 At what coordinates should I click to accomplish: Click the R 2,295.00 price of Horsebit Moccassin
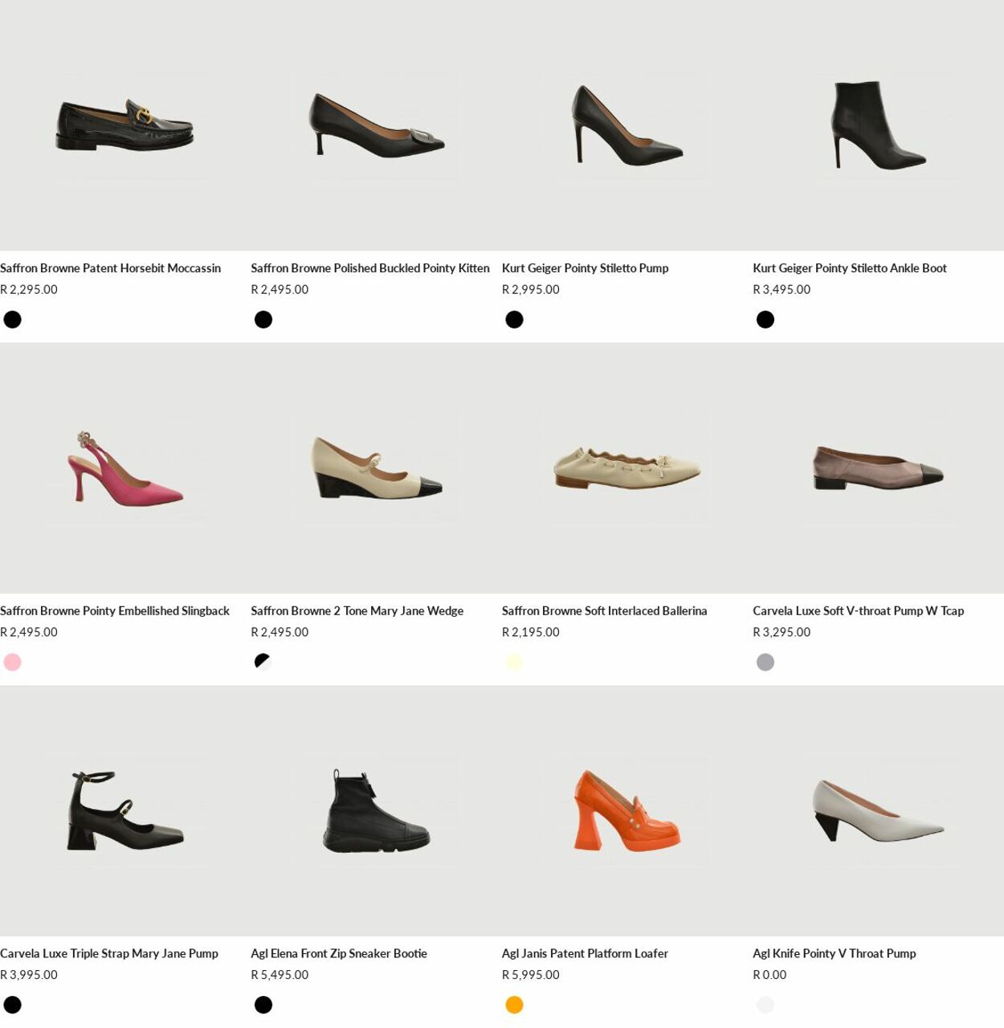click(x=29, y=290)
